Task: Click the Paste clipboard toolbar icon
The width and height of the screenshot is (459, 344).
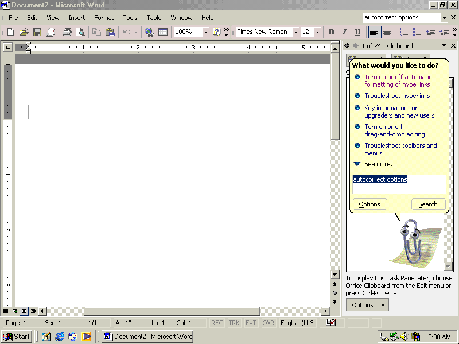Action: click(x=110, y=32)
